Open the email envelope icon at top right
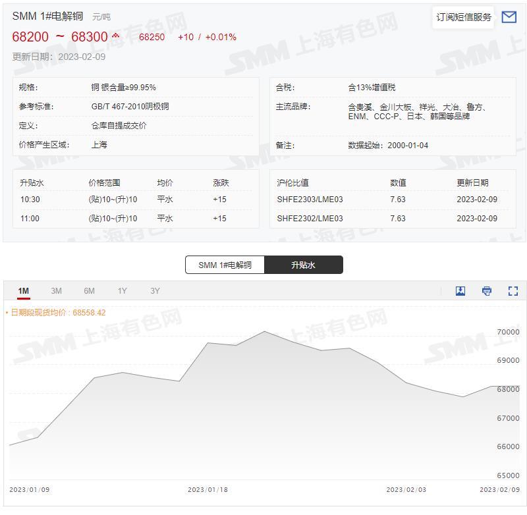This screenshot has width=527, height=515. [511, 16]
